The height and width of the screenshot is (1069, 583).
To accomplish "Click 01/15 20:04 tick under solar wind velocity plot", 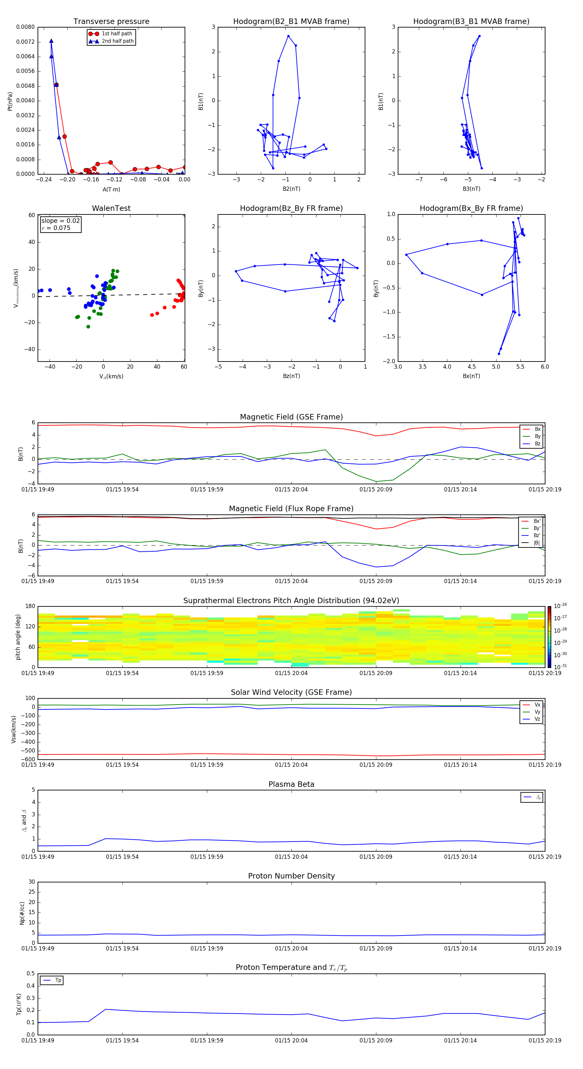I will tap(291, 765).
